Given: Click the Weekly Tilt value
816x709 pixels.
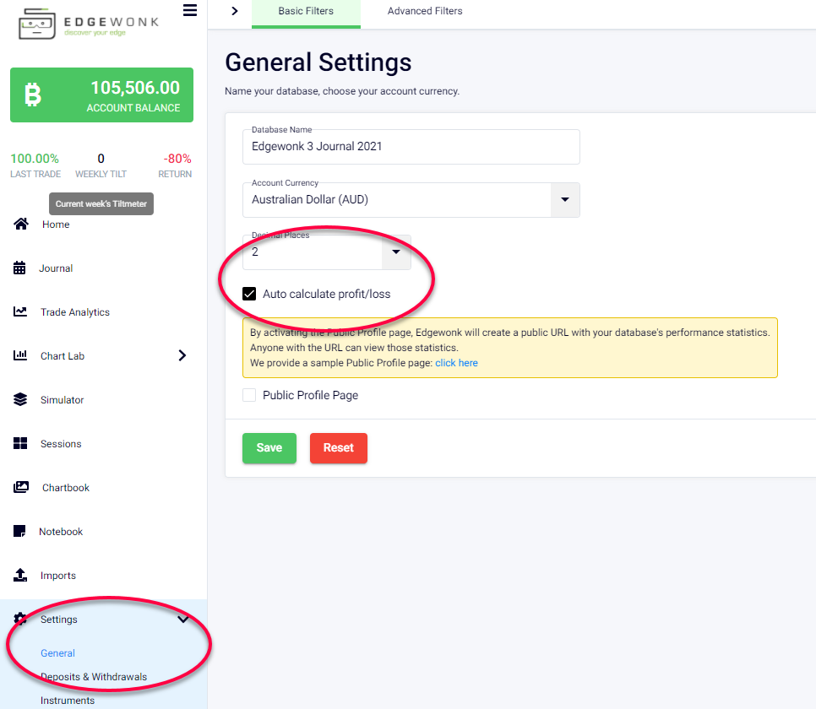Looking at the screenshot, I should pyautogui.click(x=101, y=159).
